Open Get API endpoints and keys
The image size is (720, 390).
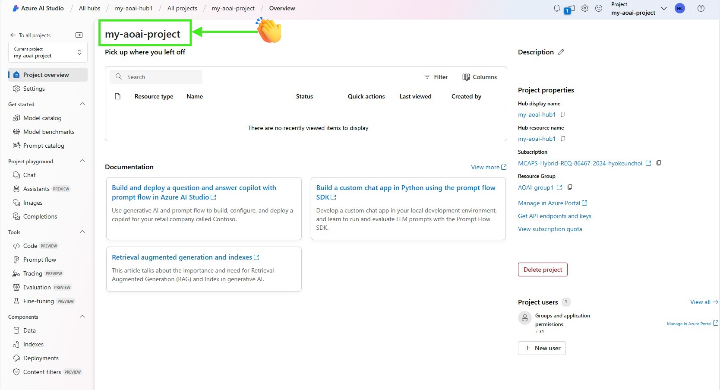[555, 216]
